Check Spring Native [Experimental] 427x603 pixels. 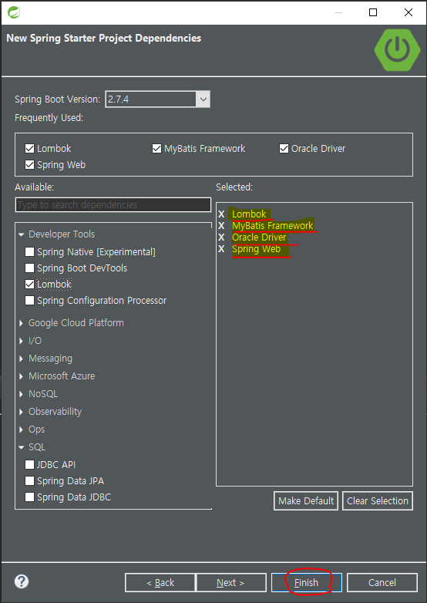click(29, 252)
